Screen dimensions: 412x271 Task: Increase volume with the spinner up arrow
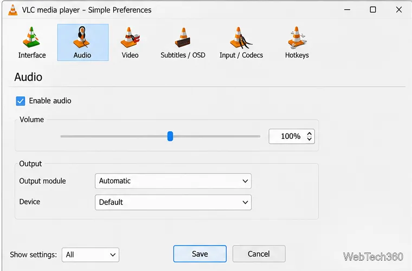point(309,134)
